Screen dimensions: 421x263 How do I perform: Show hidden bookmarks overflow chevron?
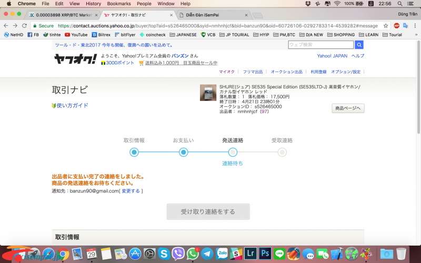coord(416,35)
